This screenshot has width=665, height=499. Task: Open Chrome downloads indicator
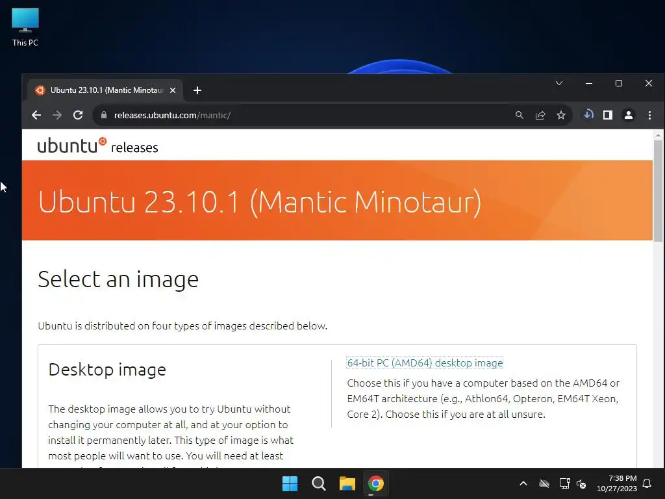pos(588,114)
